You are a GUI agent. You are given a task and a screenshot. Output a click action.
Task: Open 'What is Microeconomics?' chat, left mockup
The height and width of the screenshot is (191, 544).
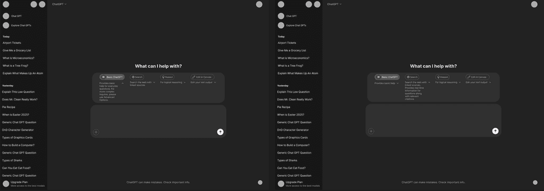[x=19, y=58]
